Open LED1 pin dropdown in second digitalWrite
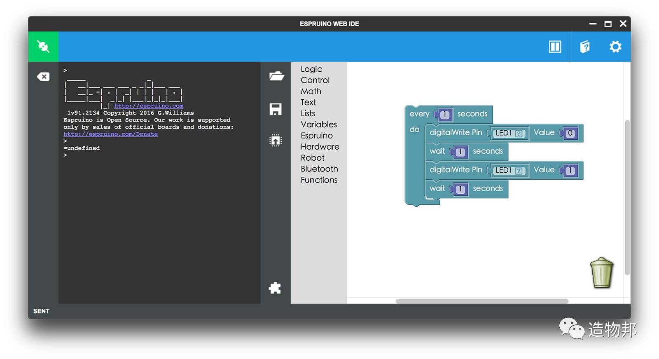 [509, 170]
